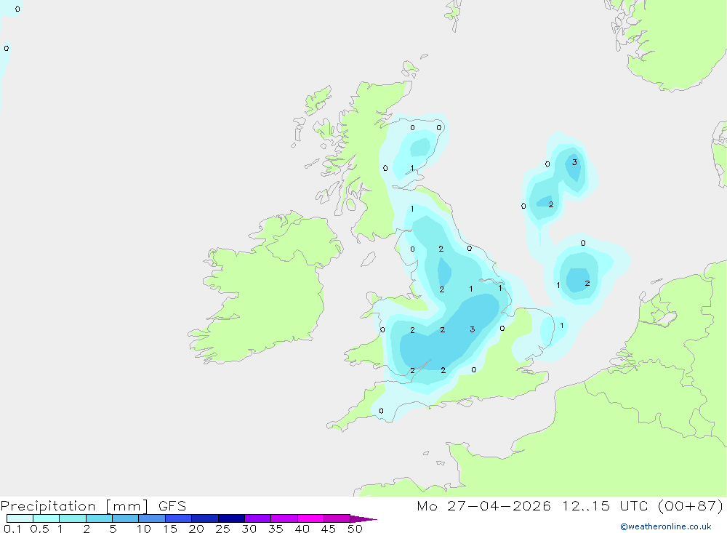Click the "[mm]" unit label
The image size is (727, 533).
click(x=126, y=506)
